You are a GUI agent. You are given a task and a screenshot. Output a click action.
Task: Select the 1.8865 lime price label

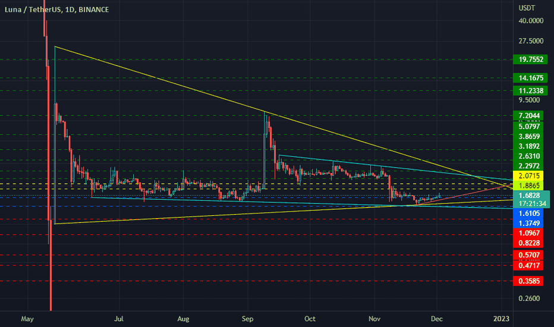[528, 185]
